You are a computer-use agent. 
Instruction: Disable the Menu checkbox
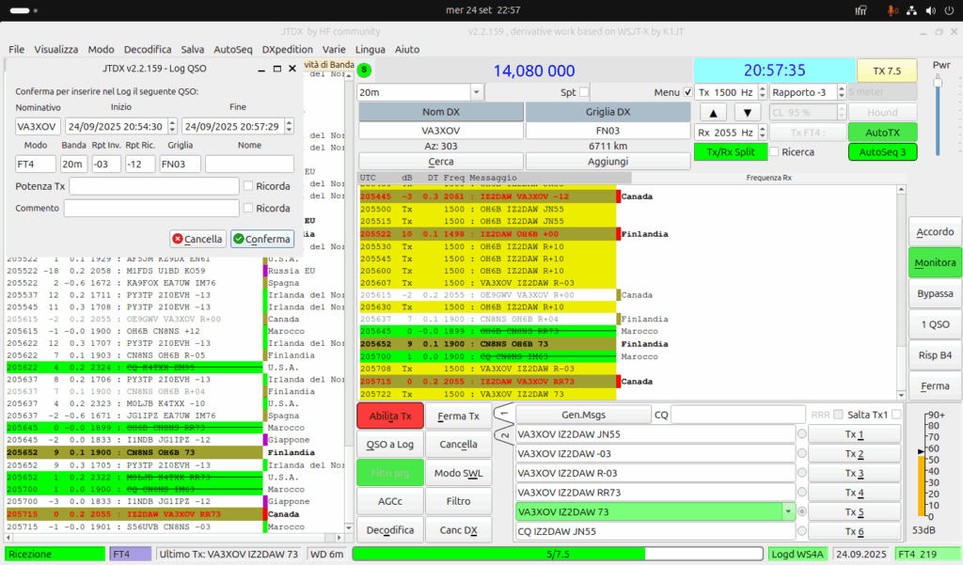687,92
